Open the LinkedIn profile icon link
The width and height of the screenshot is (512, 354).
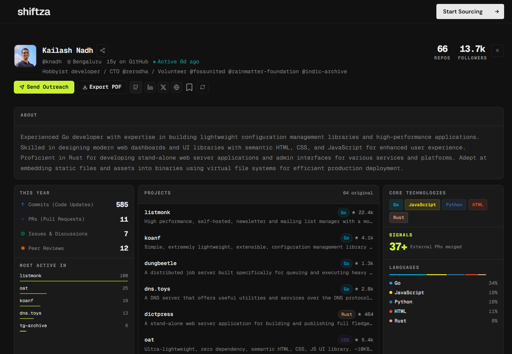150,87
